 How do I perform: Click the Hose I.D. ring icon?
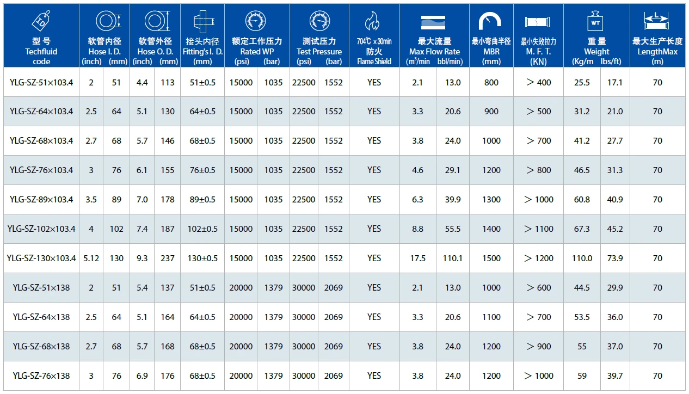tap(104, 21)
